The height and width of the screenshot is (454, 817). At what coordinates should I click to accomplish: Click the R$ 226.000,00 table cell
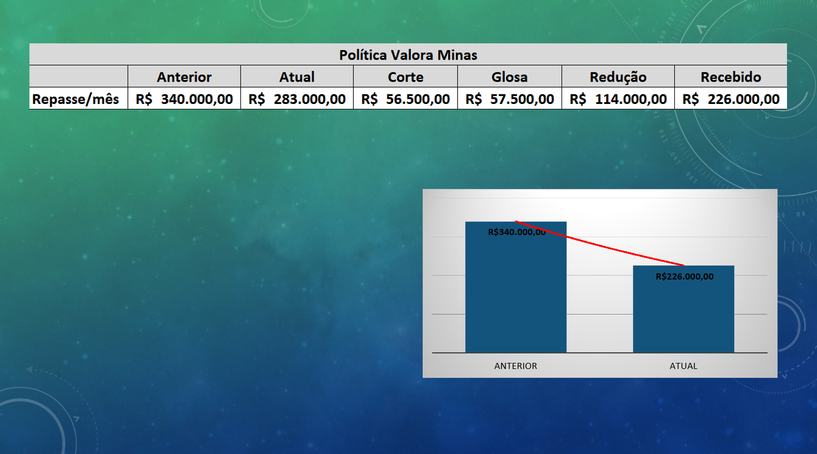(x=731, y=99)
